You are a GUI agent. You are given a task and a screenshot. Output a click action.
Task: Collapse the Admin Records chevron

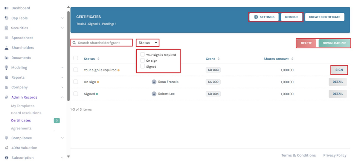click(63, 97)
